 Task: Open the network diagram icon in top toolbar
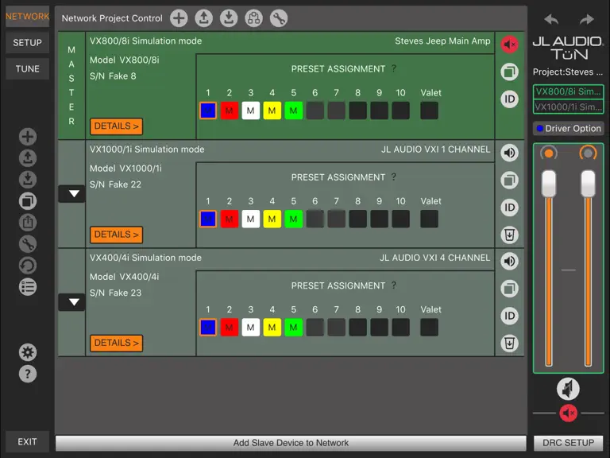[x=253, y=18]
